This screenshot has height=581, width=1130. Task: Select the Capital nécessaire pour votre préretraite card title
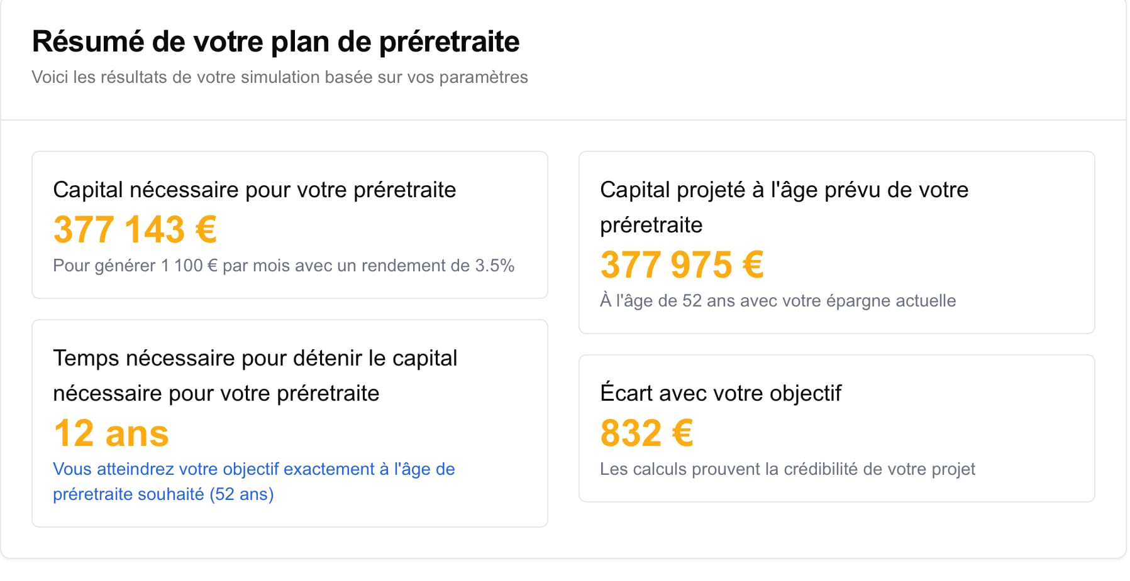255,190
